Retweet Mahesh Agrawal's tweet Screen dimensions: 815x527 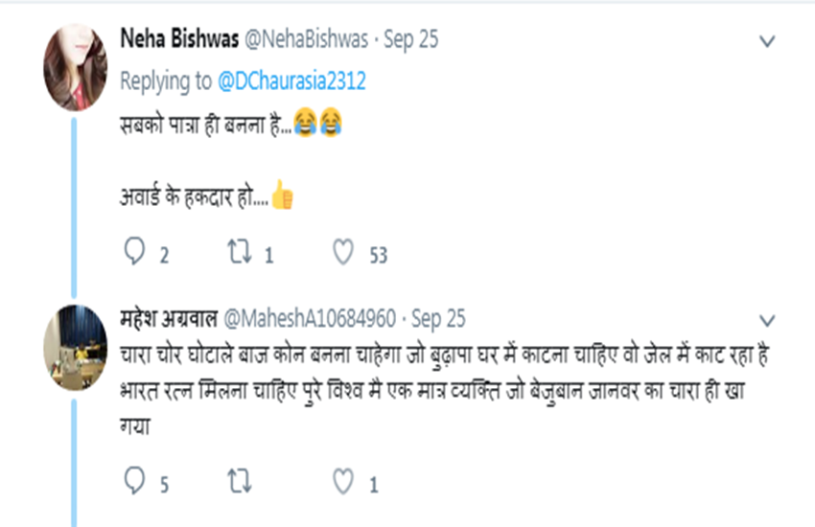[x=239, y=483]
